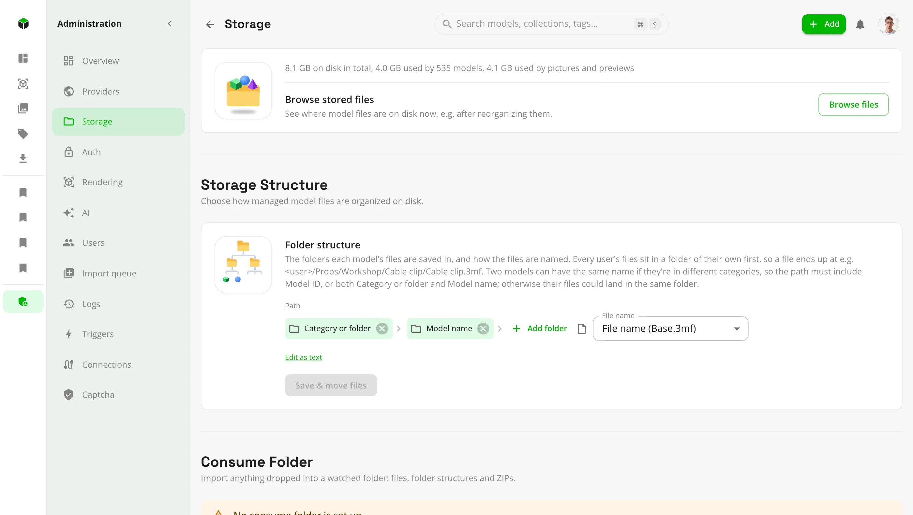Open Auth settings
The width and height of the screenshot is (913, 515).
118,152
